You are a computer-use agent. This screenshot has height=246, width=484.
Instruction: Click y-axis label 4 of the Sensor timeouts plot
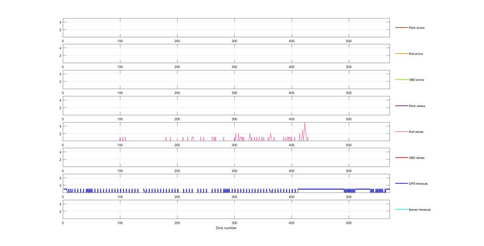click(x=60, y=204)
